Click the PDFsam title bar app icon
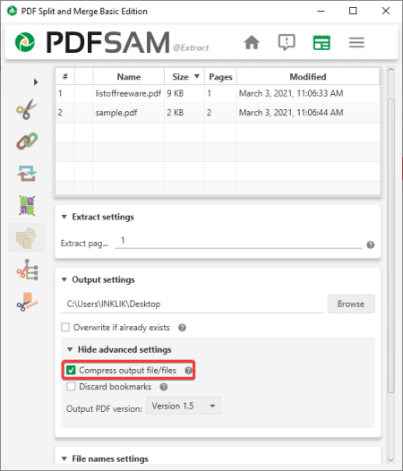The width and height of the screenshot is (403, 471). tap(12, 11)
